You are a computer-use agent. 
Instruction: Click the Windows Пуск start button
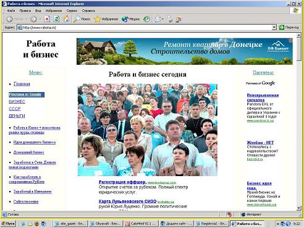9,224
